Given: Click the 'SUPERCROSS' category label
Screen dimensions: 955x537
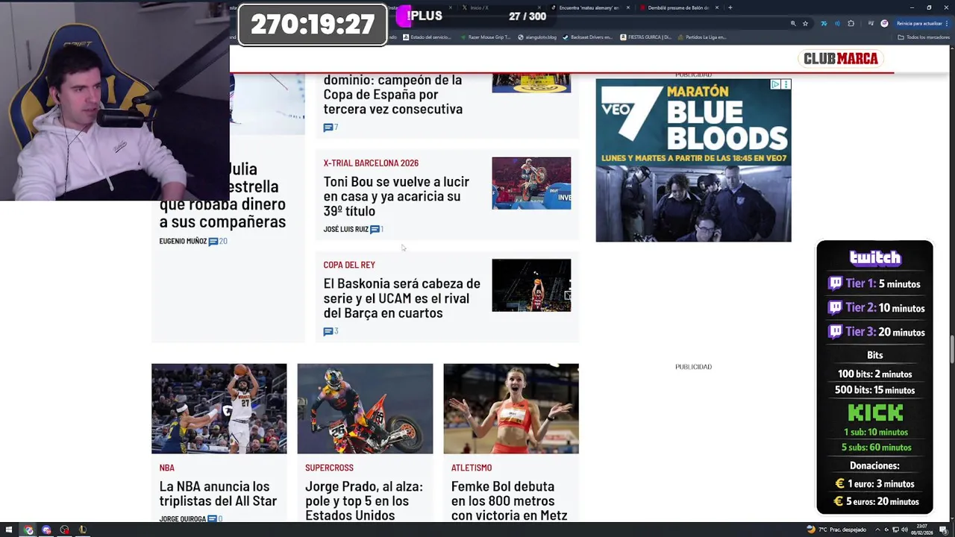Looking at the screenshot, I should [x=329, y=468].
